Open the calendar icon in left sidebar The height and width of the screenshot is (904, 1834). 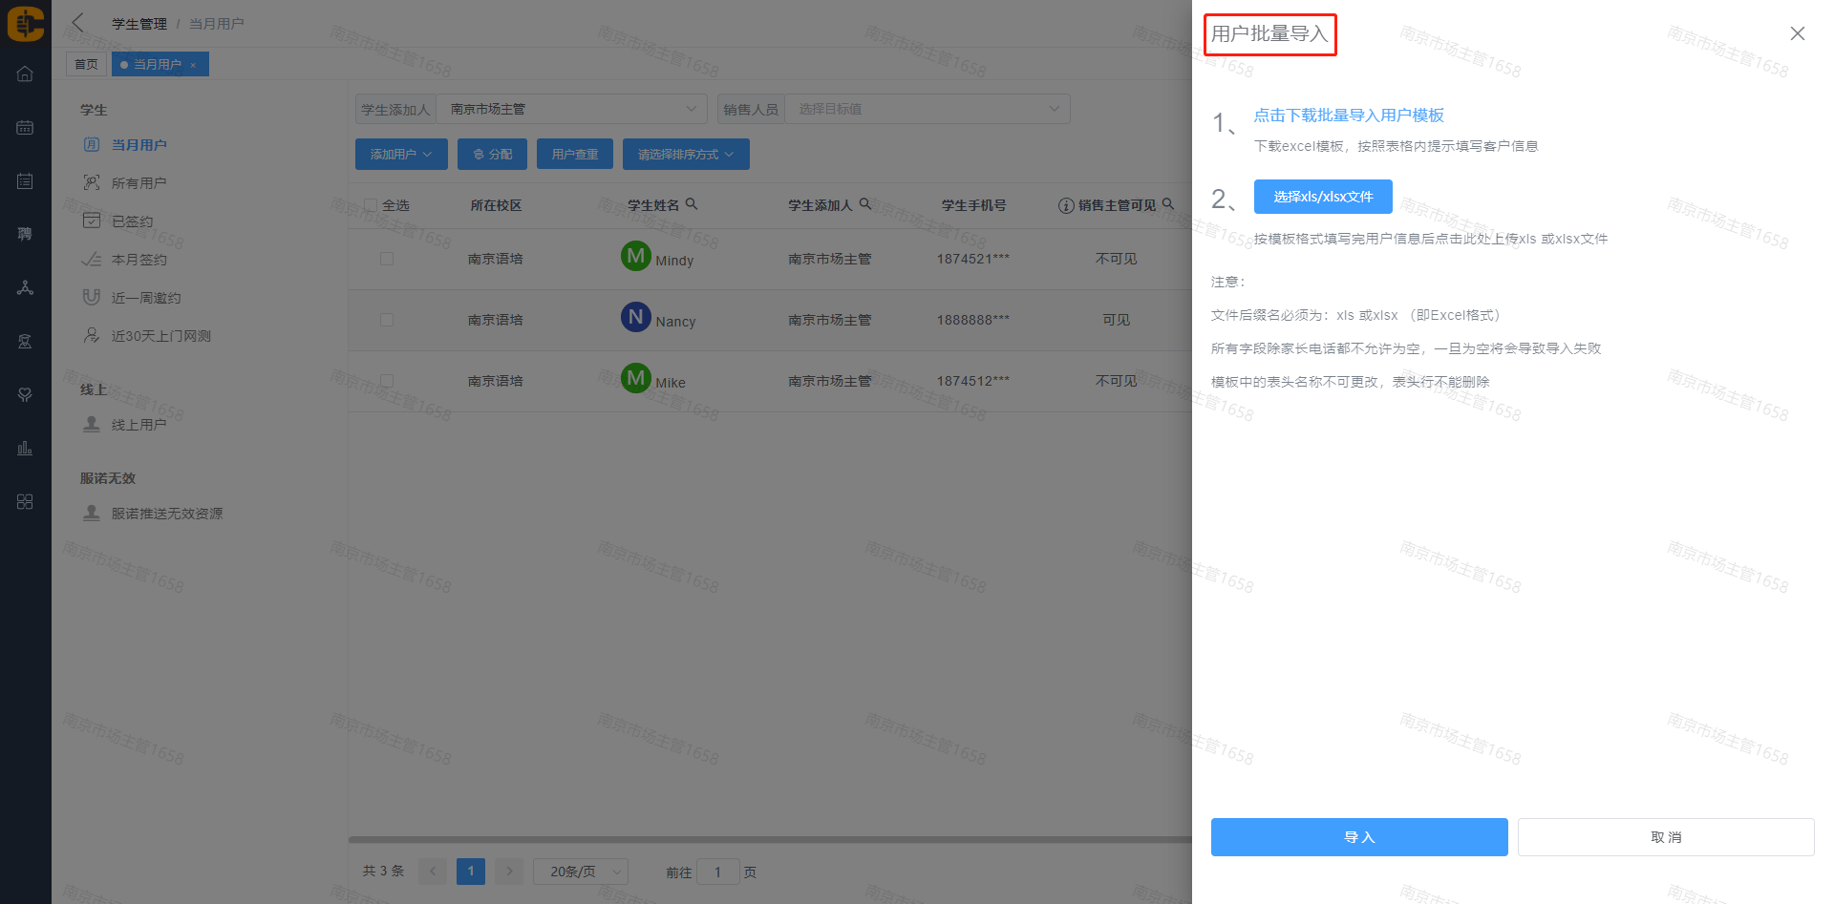(x=25, y=127)
